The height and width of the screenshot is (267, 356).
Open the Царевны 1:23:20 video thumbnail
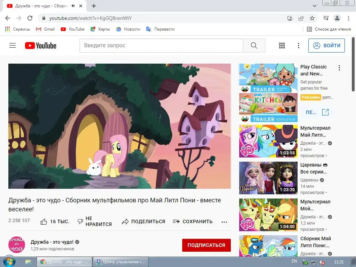(268, 178)
